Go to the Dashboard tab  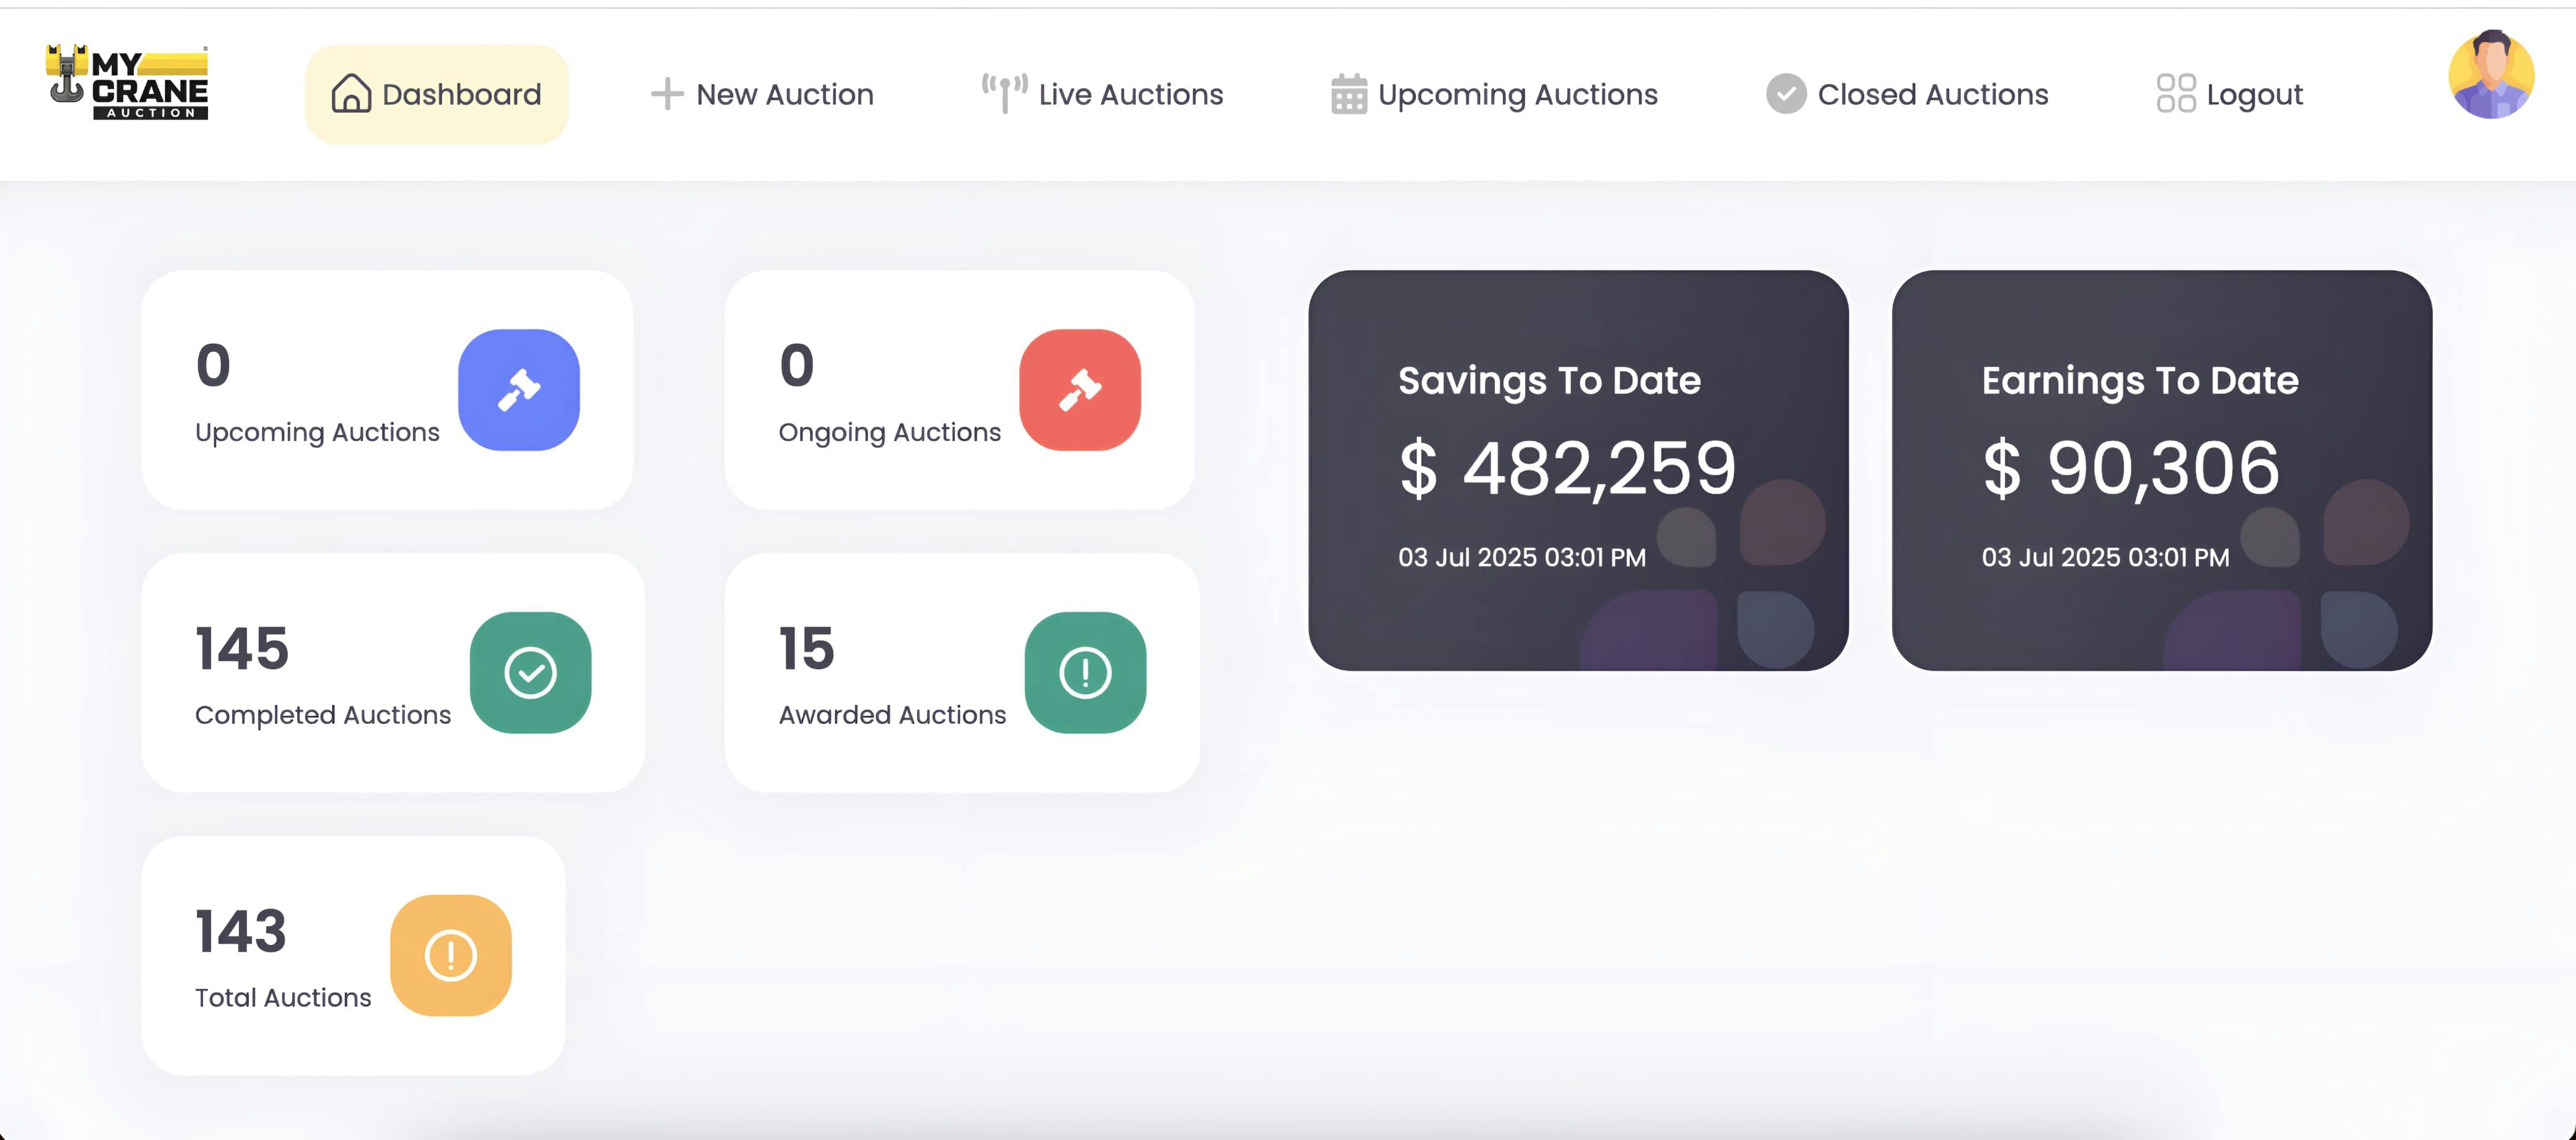461,94
